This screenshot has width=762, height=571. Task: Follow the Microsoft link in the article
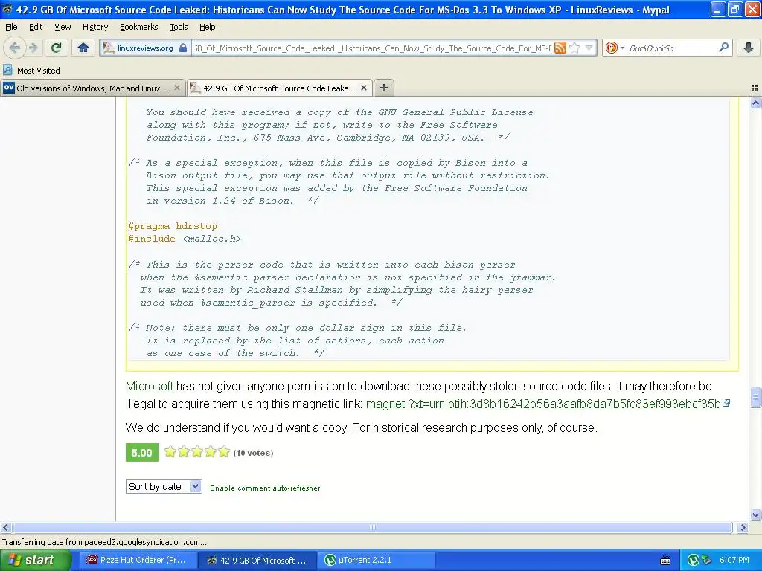tap(149, 386)
